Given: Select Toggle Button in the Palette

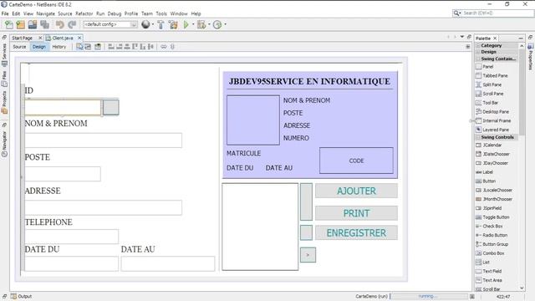Looking at the screenshot, I should point(492,217).
